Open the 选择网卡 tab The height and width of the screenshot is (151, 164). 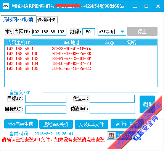(x=47, y=20)
